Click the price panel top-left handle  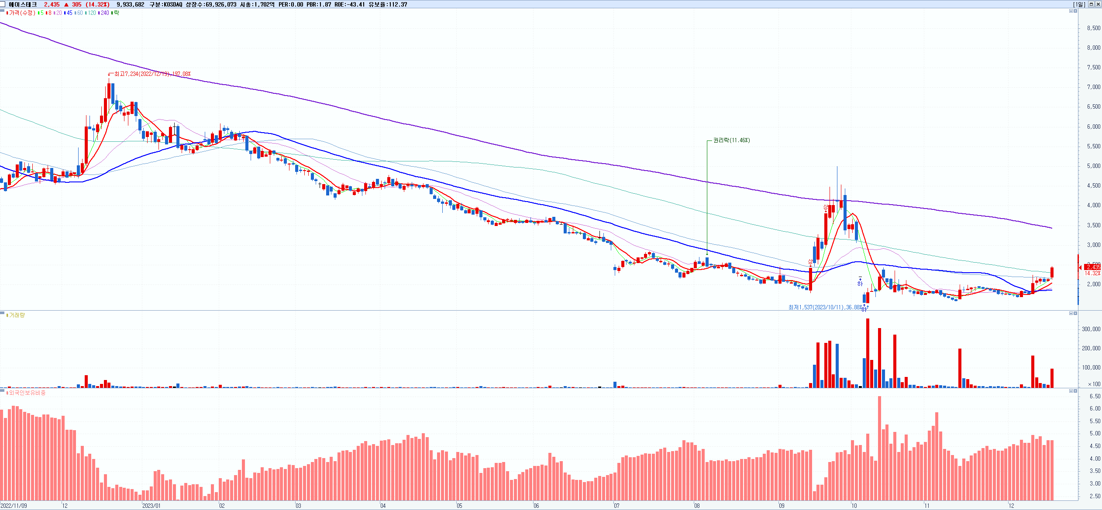2,11
